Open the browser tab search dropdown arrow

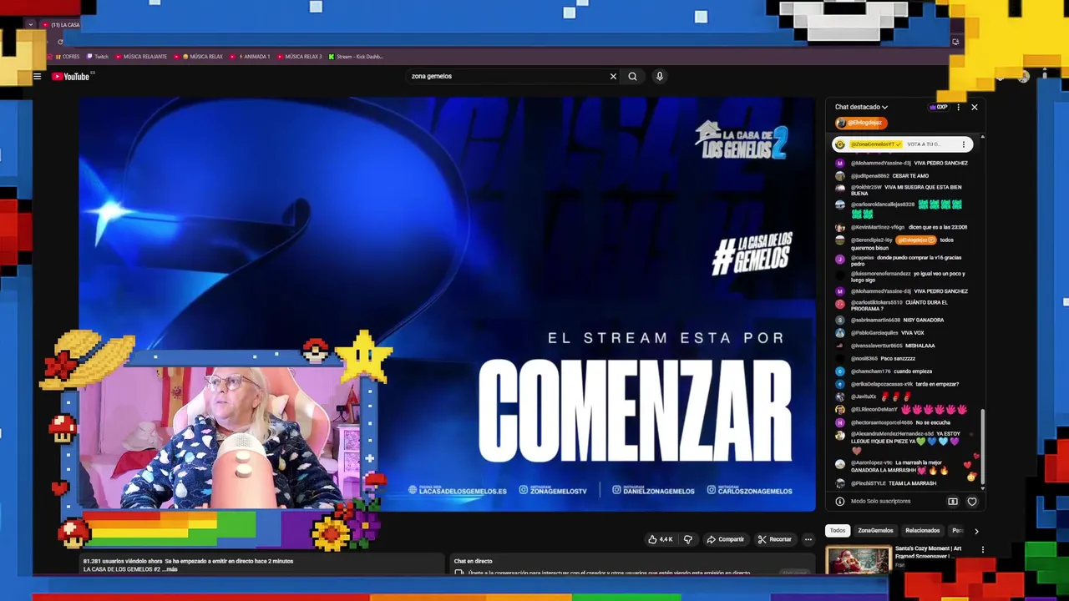(x=31, y=25)
